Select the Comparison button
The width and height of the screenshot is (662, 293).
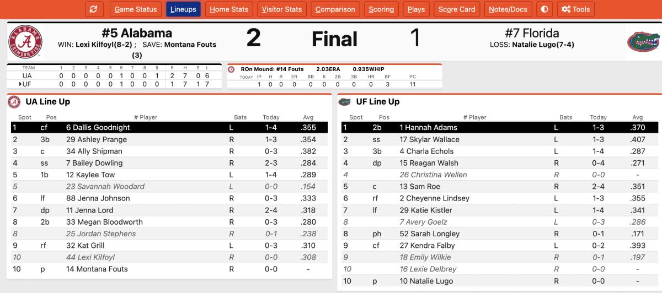tap(335, 9)
